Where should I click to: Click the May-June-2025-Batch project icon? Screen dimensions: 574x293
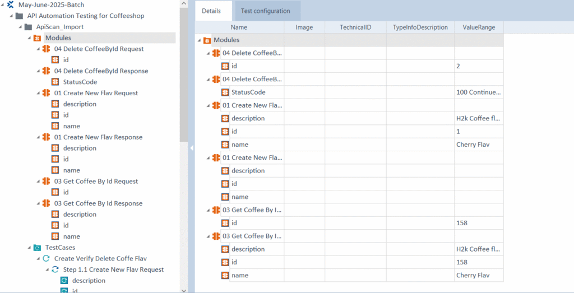click(11, 5)
